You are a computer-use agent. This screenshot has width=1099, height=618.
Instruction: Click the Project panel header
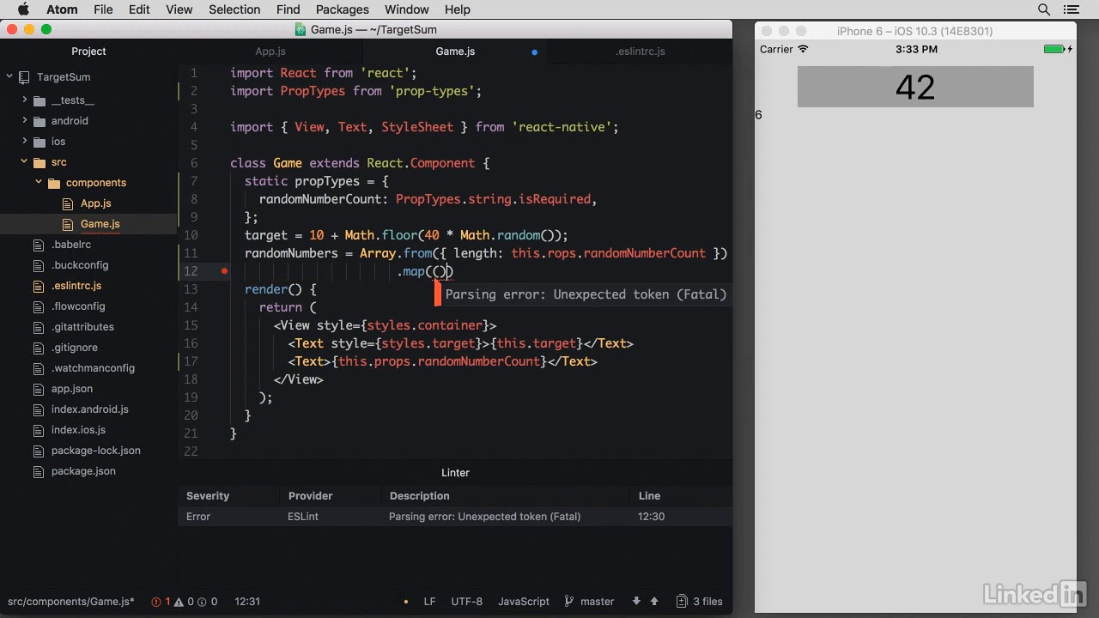click(x=88, y=51)
